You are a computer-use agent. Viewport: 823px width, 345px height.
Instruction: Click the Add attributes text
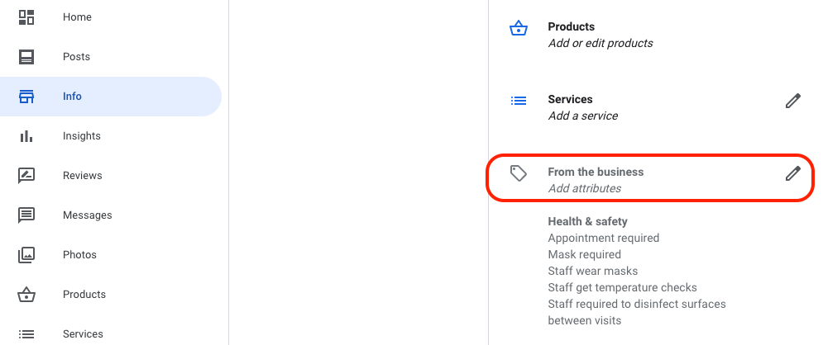(x=584, y=188)
